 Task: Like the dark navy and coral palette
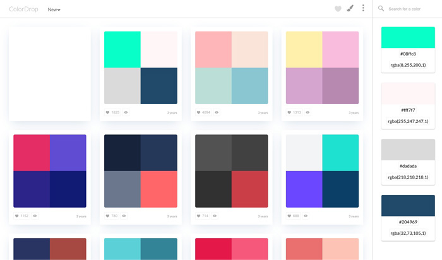(111, 216)
